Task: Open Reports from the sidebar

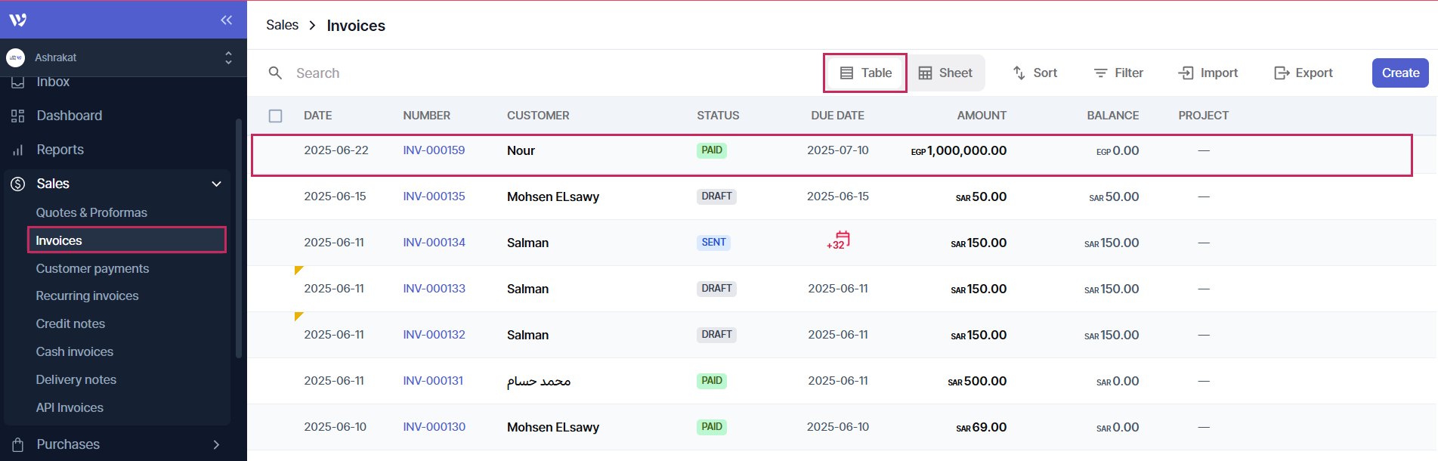Action: coord(60,150)
